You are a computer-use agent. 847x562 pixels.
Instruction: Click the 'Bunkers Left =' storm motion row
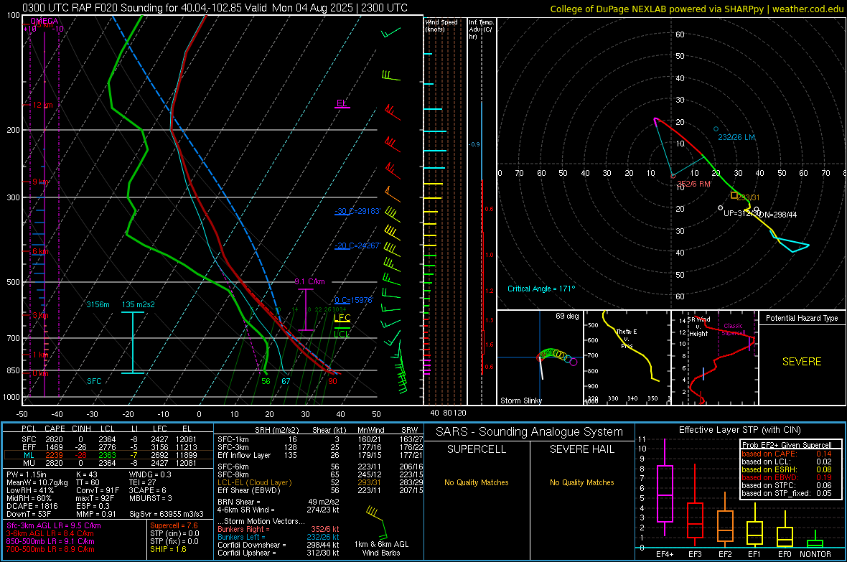[279, 537]
